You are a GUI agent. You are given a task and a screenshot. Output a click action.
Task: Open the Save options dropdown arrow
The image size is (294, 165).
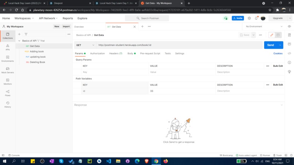pos(254,35)
